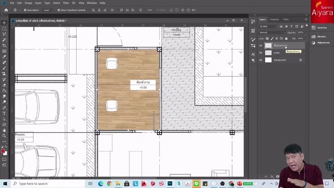This screenshot has width=334, height=188.
Task: Select the Pen tool
Action: pos(4,108)
